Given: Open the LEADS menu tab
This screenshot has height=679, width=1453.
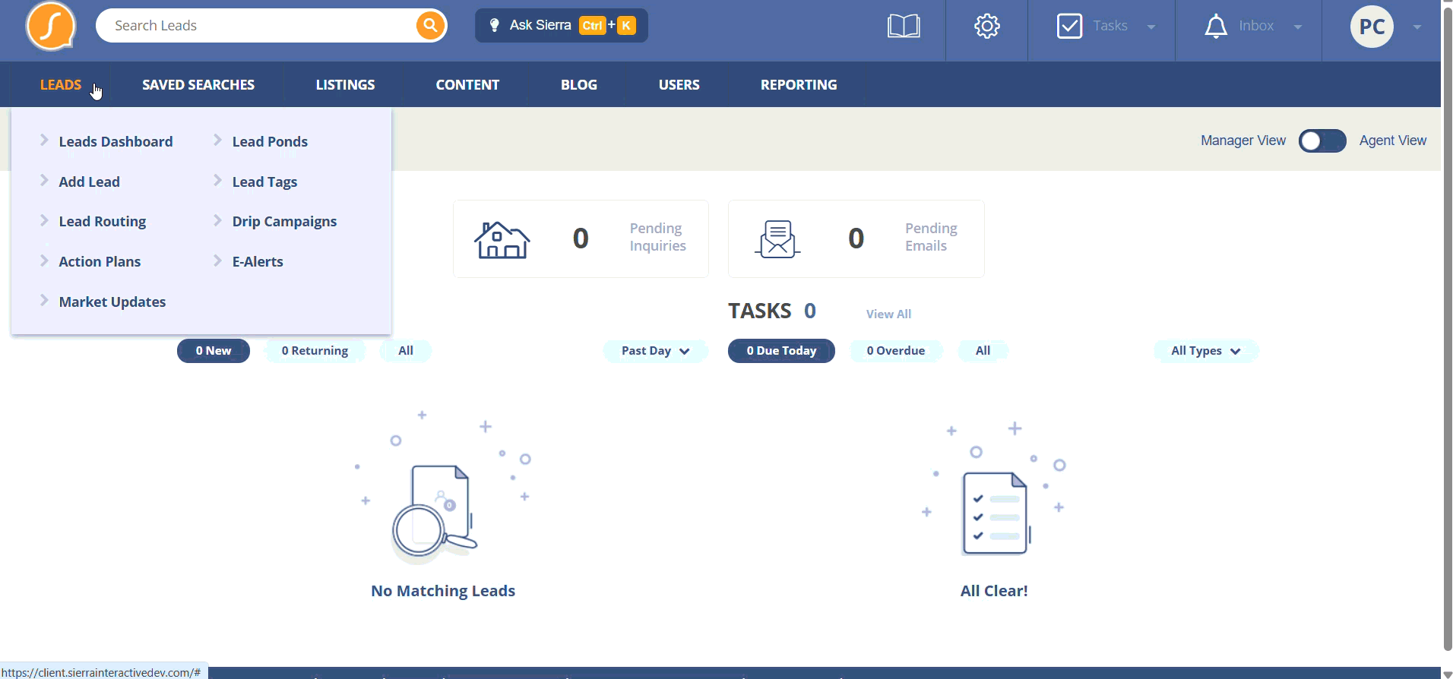Looking at the screenshot, I should pos(61,84).
